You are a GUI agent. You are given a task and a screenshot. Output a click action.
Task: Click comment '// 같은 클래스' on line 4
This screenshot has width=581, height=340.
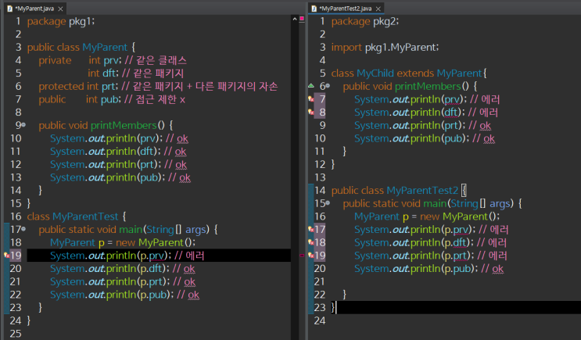tap(156, 60)
